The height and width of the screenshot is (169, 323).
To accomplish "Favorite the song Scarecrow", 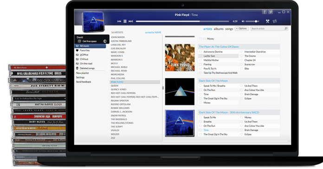I will tap(241, 64).
